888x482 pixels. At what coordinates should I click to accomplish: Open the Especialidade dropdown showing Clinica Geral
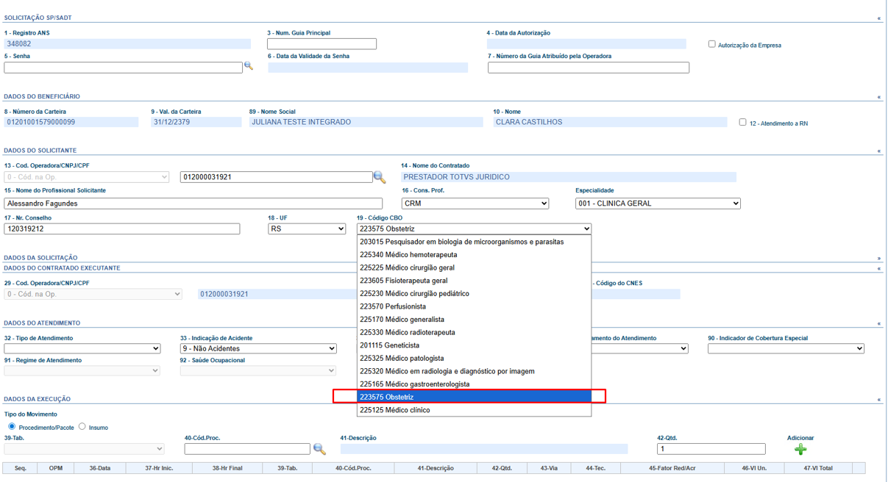[658, 204]
